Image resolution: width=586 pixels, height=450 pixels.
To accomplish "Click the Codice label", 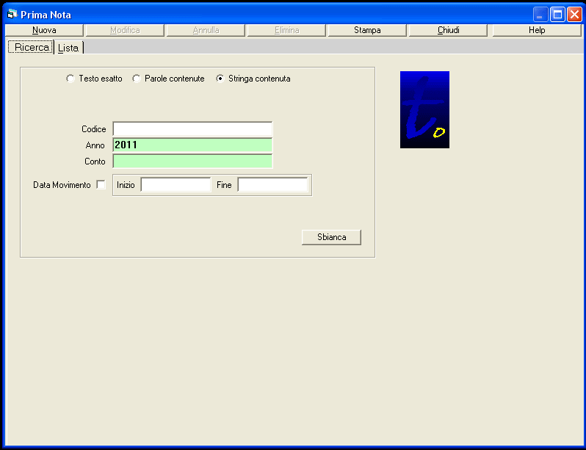I will coord(94,129).
